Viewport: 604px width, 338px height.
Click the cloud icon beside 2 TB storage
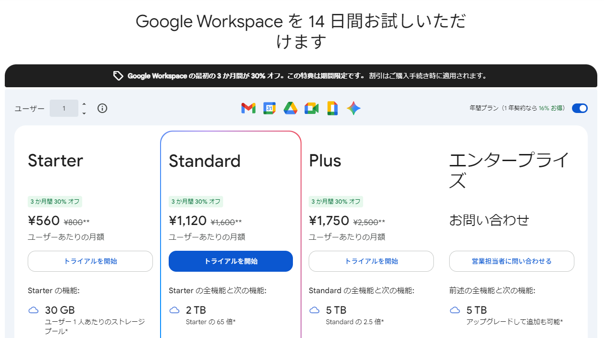(174, 310)
